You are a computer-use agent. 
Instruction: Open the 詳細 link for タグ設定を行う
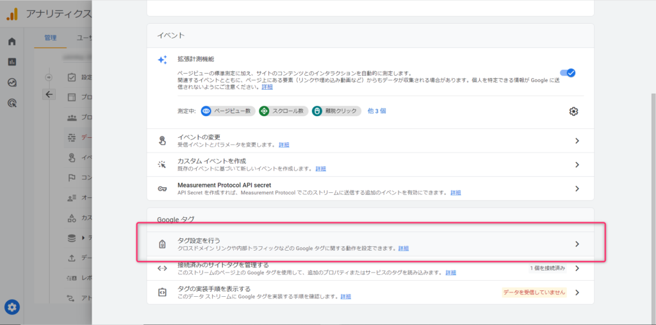click(404, 248)
